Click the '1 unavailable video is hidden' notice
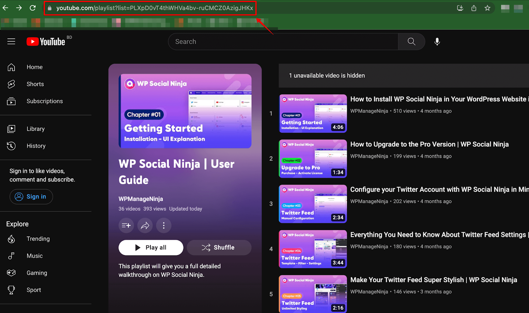This screenshot has width=529, height=313. coord(327,76)
